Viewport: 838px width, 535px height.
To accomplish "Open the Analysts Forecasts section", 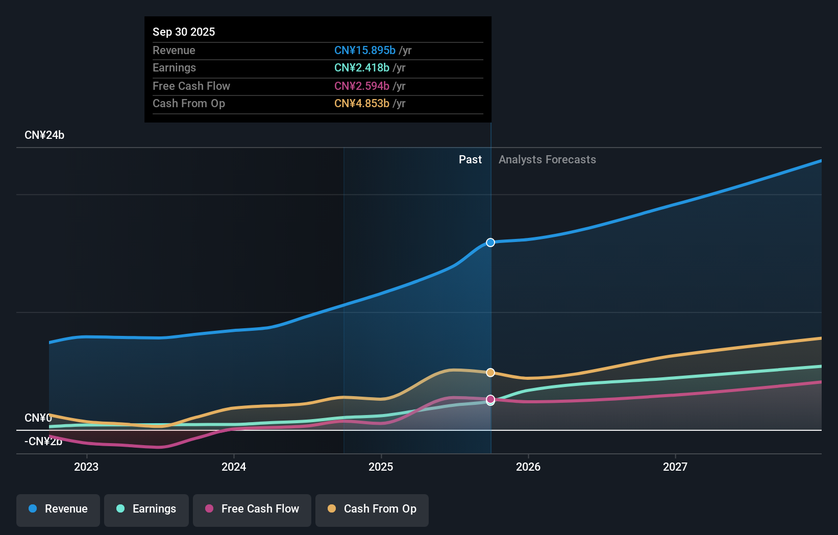I will tap(547, 159).
